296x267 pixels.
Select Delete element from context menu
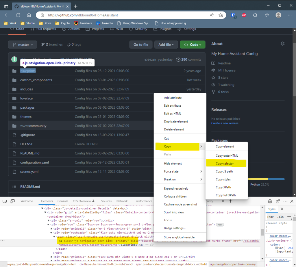[x=180, y=129]
